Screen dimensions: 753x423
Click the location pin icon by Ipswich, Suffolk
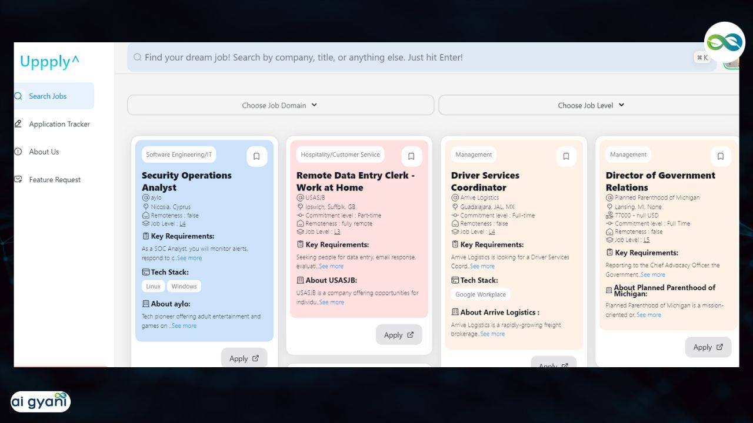[300, 207]
